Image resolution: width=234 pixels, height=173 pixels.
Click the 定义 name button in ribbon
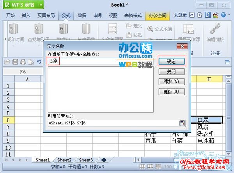[134, 26]
